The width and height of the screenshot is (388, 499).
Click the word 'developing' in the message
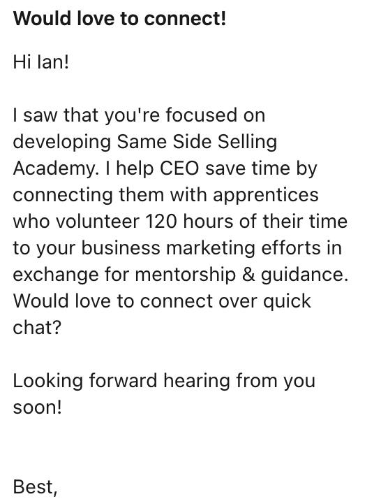[x=62, y=143]
